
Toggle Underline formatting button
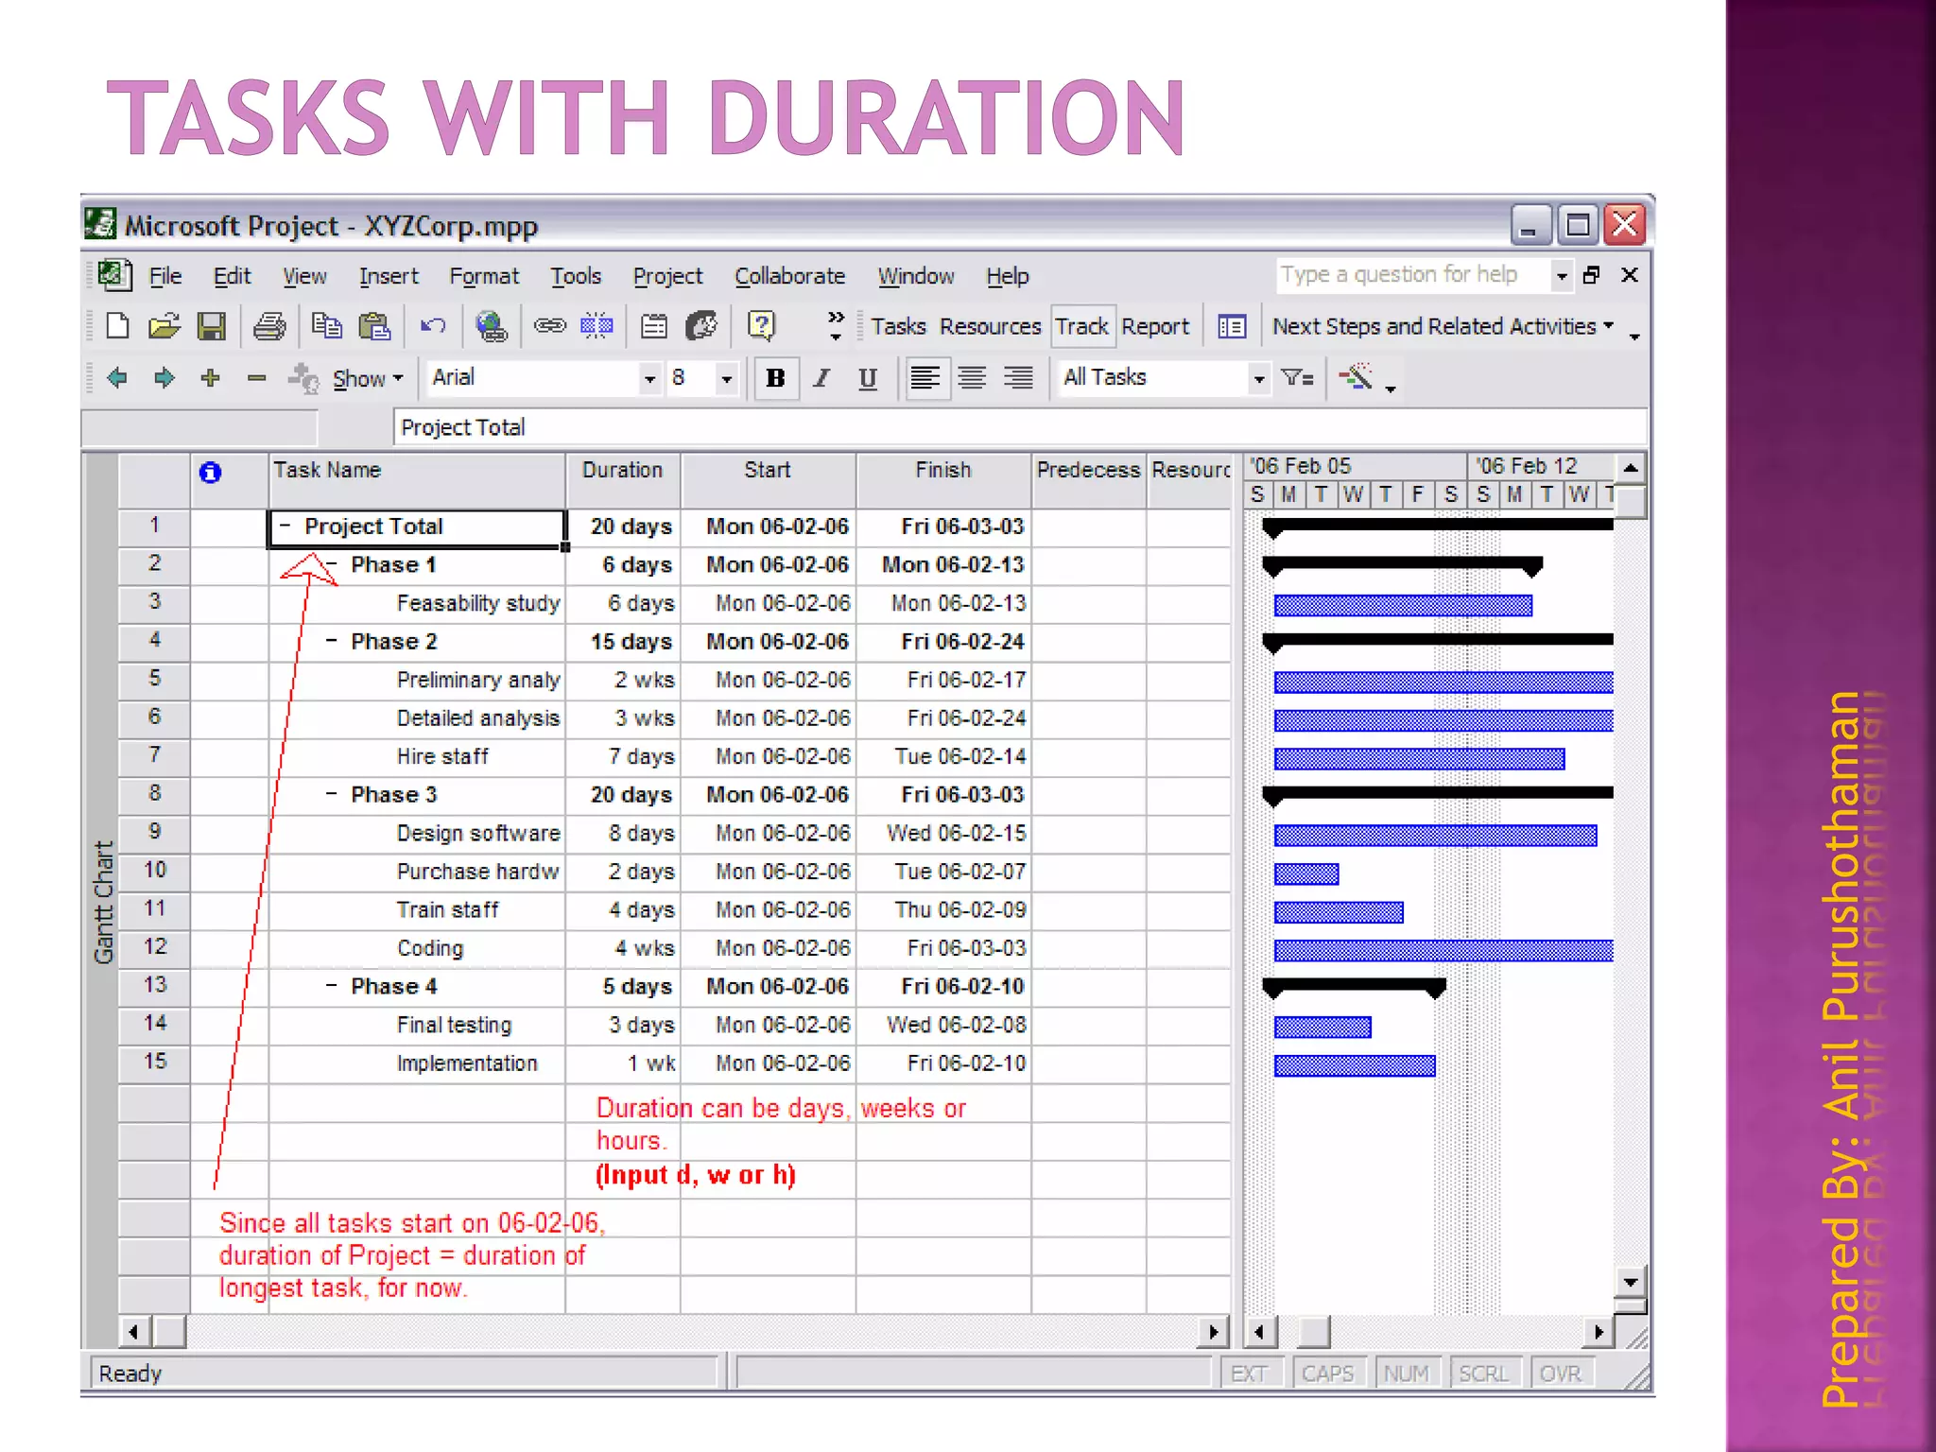[x=868, y=378]
